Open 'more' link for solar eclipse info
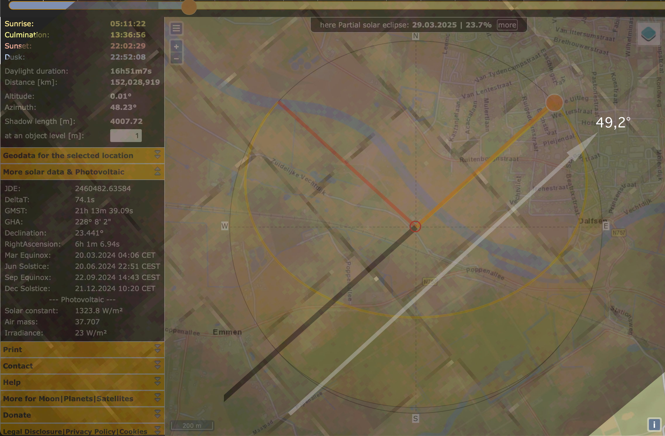This screenshot has height=436, width=665. [507, 25]
